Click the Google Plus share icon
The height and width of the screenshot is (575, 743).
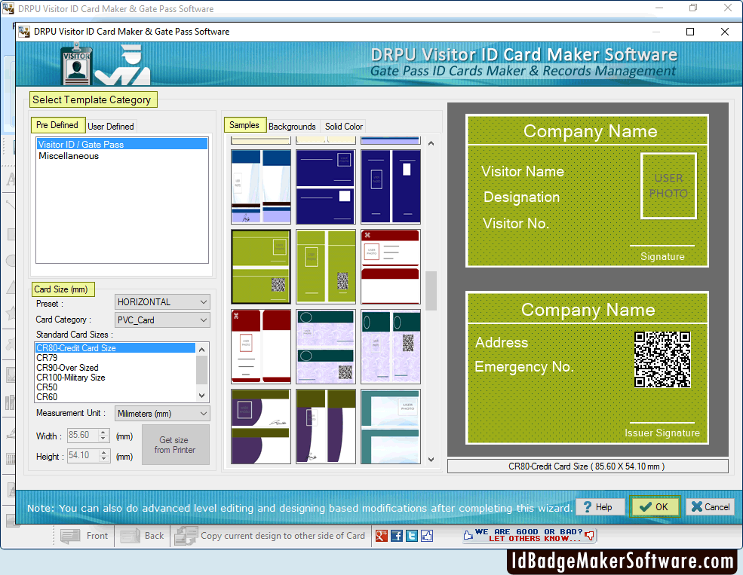(x=382, y=536)
